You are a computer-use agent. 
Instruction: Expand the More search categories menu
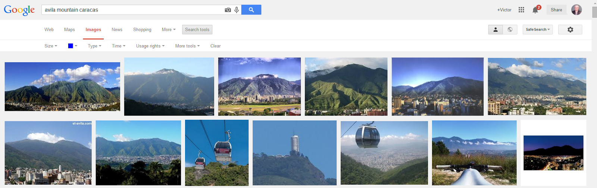coord(169,29)
